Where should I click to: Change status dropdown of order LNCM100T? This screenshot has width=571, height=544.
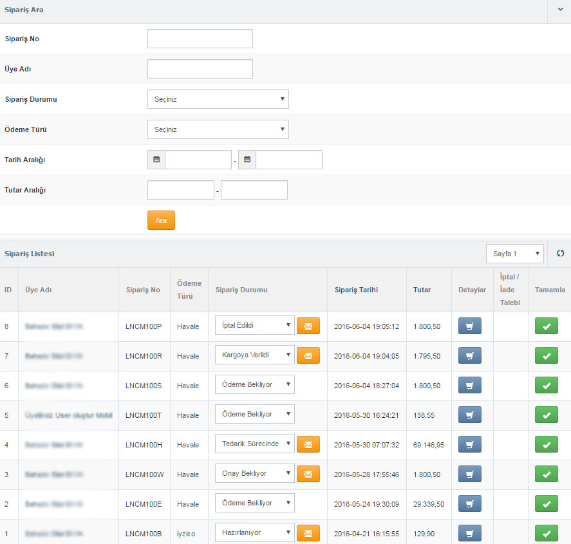254,415
